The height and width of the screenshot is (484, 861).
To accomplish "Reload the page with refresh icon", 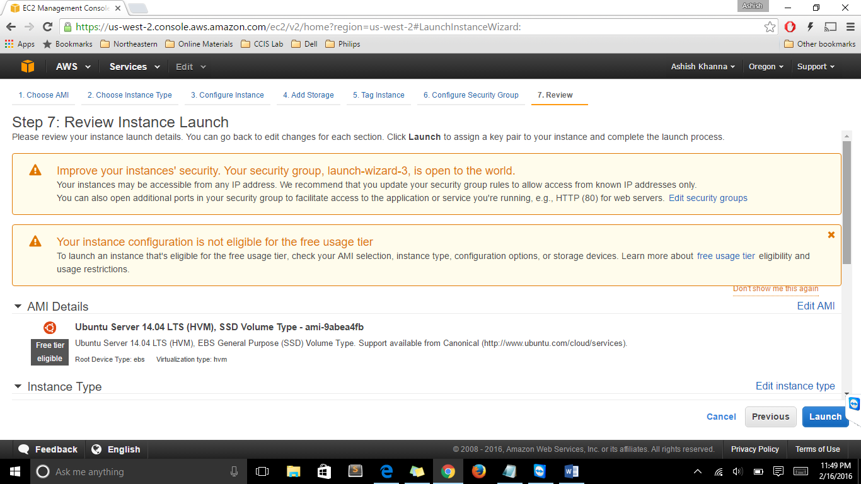I will pyautogui.click(x=47, y=27).
